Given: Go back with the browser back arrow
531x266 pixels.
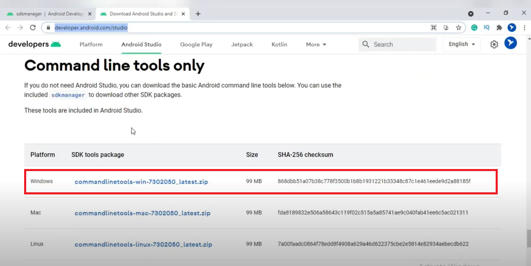Looking at the screenshot, I should (8, 27).
